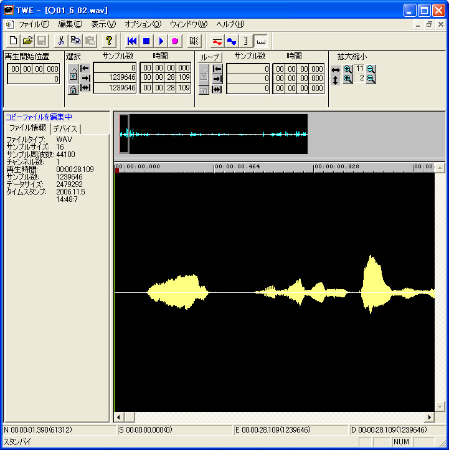Open the ウィンドウ(W) menu

189,24
